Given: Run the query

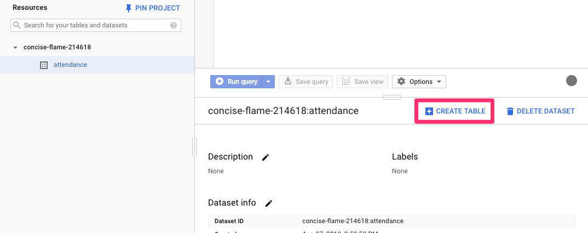Looking at the screenshot, I should (237, 82).
